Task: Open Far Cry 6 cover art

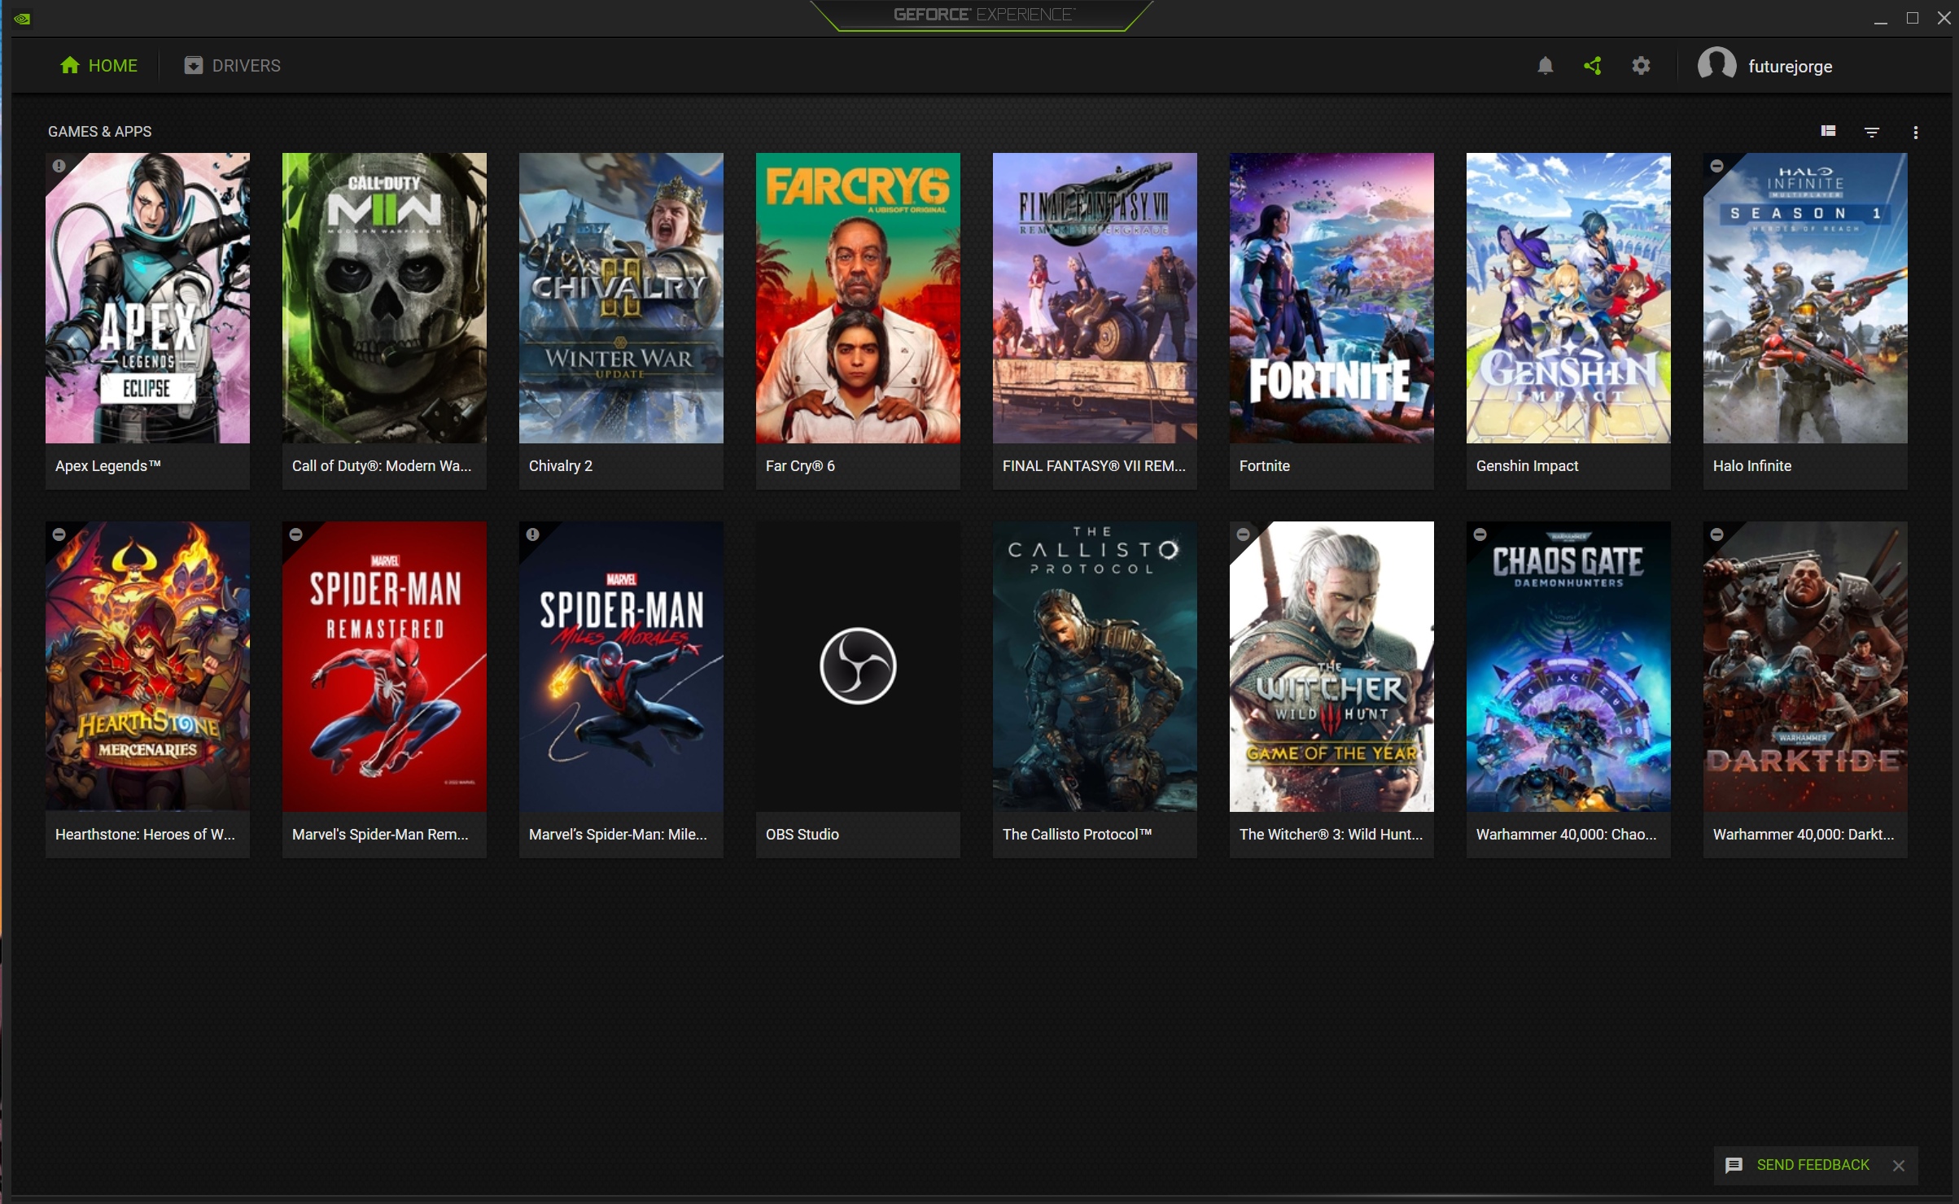Action: (x=858, y=298)
